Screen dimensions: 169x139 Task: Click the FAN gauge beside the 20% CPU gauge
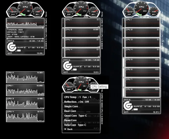click(x=154, y=12)
